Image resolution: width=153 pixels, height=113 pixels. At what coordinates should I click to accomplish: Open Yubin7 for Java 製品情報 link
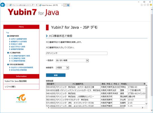15,81
